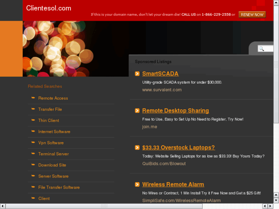Open the $33.33 Overstock Laptops? listing
279x209 pixels.
178,148
